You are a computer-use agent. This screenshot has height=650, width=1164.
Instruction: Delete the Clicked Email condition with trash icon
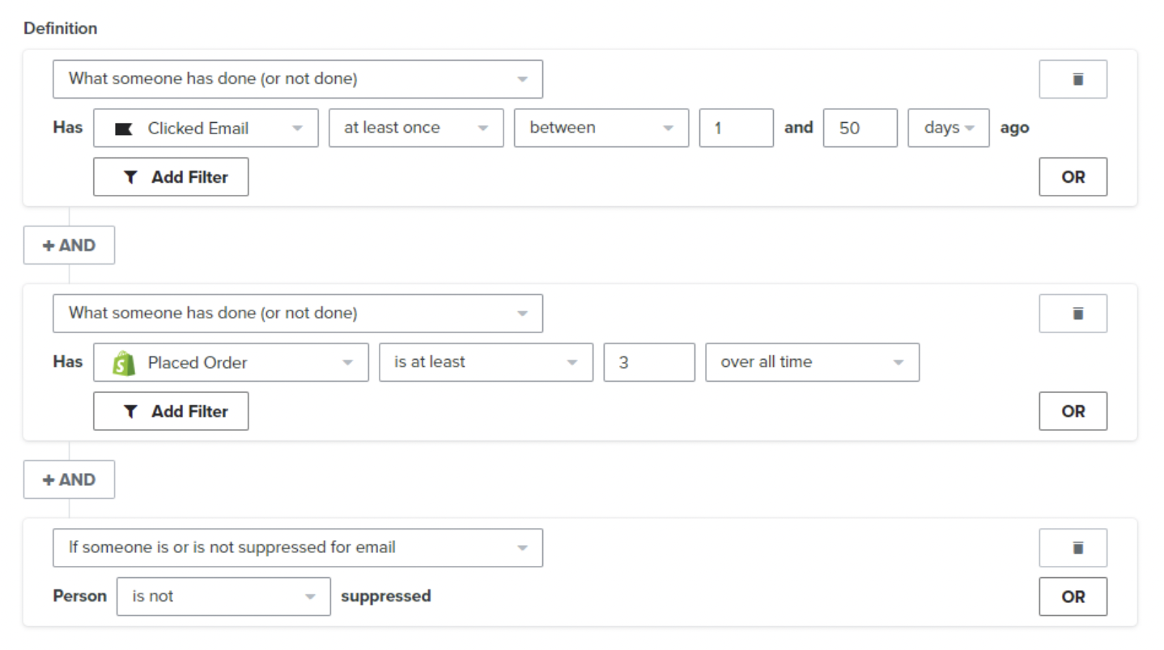1073,79
